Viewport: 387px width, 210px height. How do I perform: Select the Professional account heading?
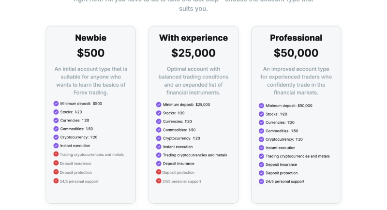point(296,38)
